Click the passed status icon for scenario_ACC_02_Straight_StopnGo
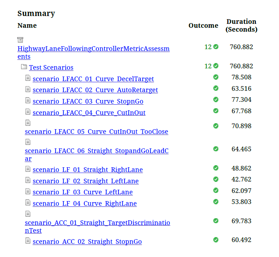279x257 pixels. tap(216, 240)
